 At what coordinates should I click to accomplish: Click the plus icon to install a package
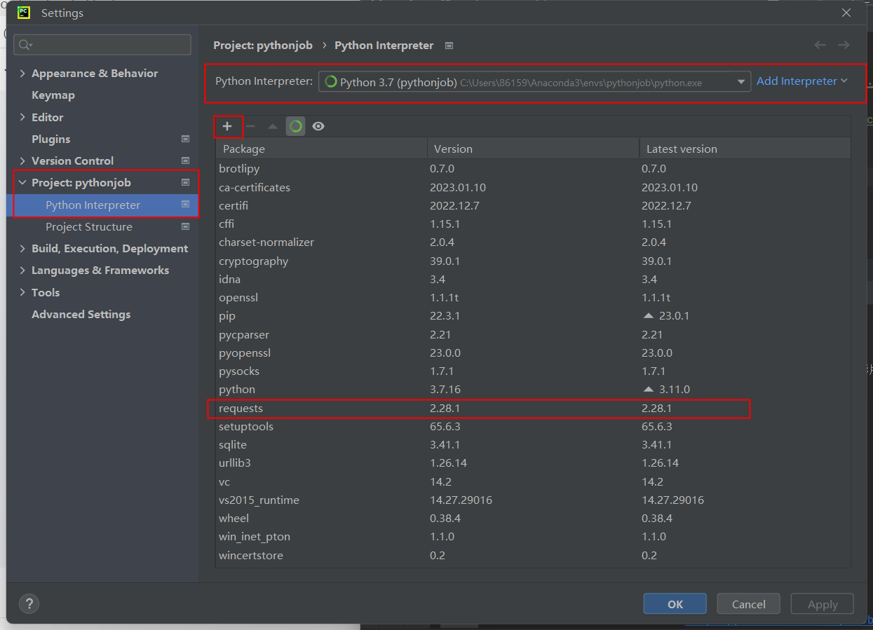pyautogui.click(x=227, y=126)
